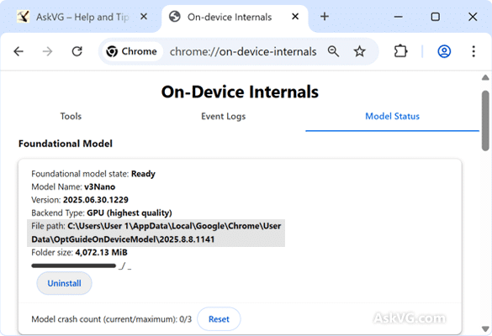Reload the on-device internals page
Screen dimensions: 492x336
click(x=77, y=51)
